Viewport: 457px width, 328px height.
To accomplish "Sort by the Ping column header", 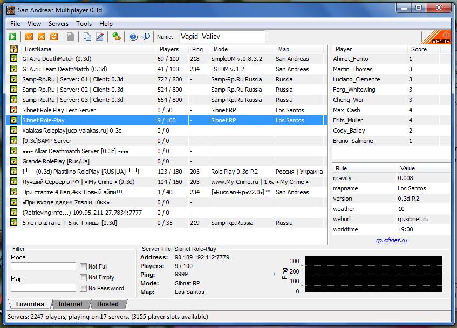I will coord(199,49).
